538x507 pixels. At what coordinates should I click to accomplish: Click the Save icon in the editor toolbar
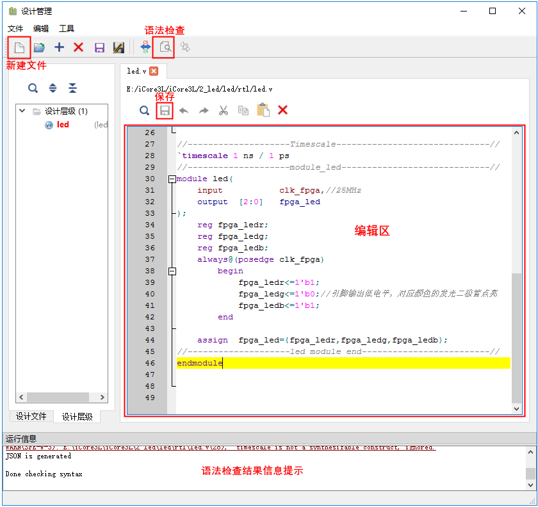165,111
